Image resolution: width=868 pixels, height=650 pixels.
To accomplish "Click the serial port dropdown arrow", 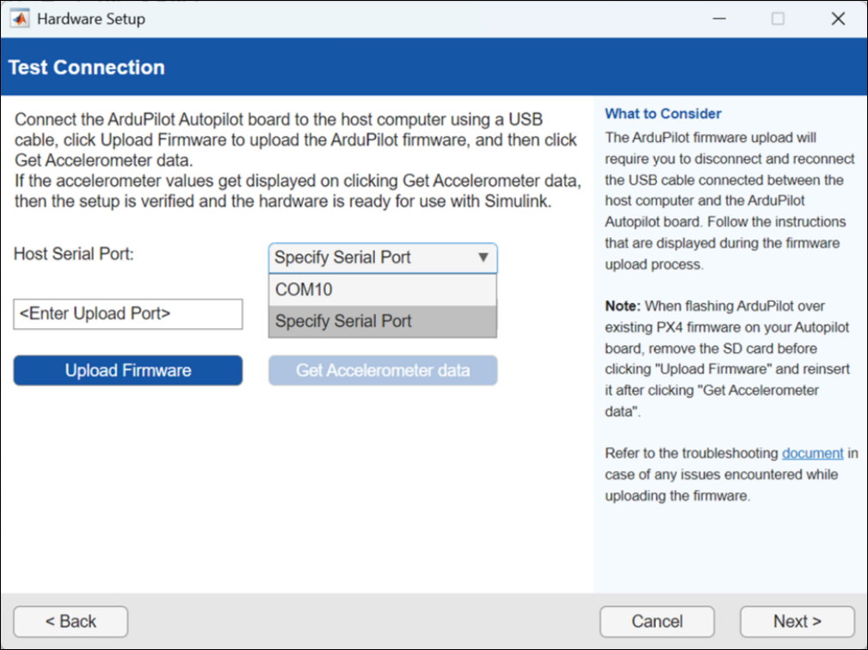I will [x=483, y=257].
